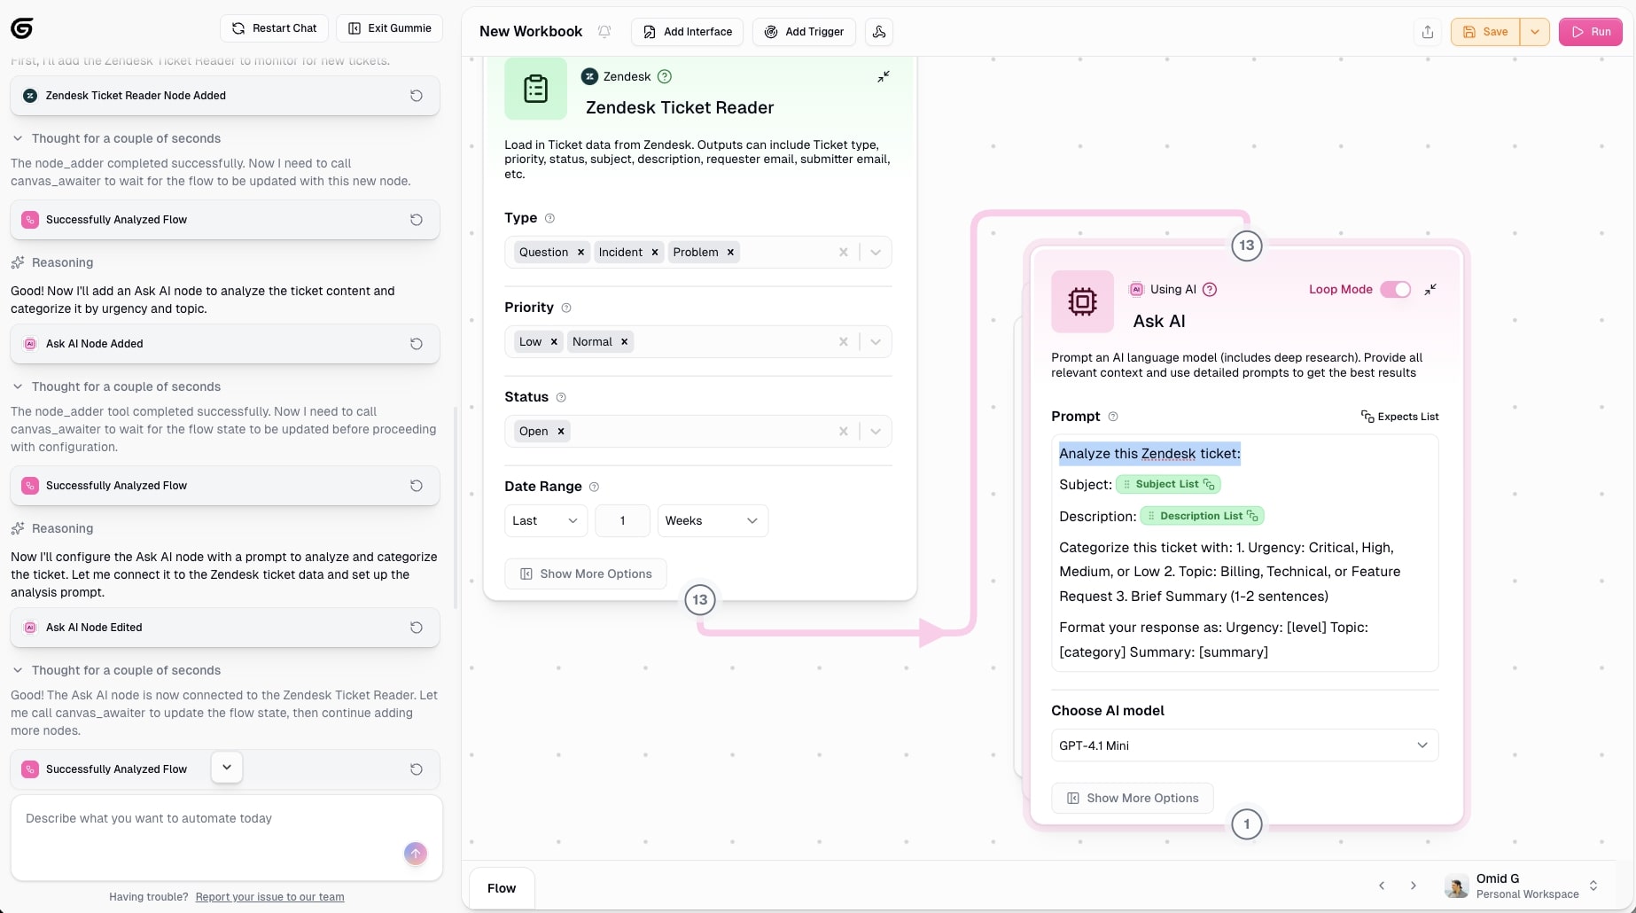This screenshot has height=913, width=1636.
Task: Click the Subject List variable chip
Action: pyautogui.click(x=1168, y=484)
